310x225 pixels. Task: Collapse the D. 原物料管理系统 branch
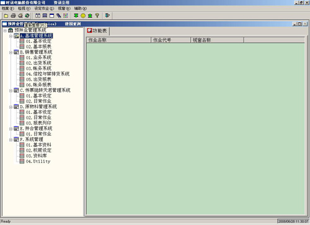point(11,107)
